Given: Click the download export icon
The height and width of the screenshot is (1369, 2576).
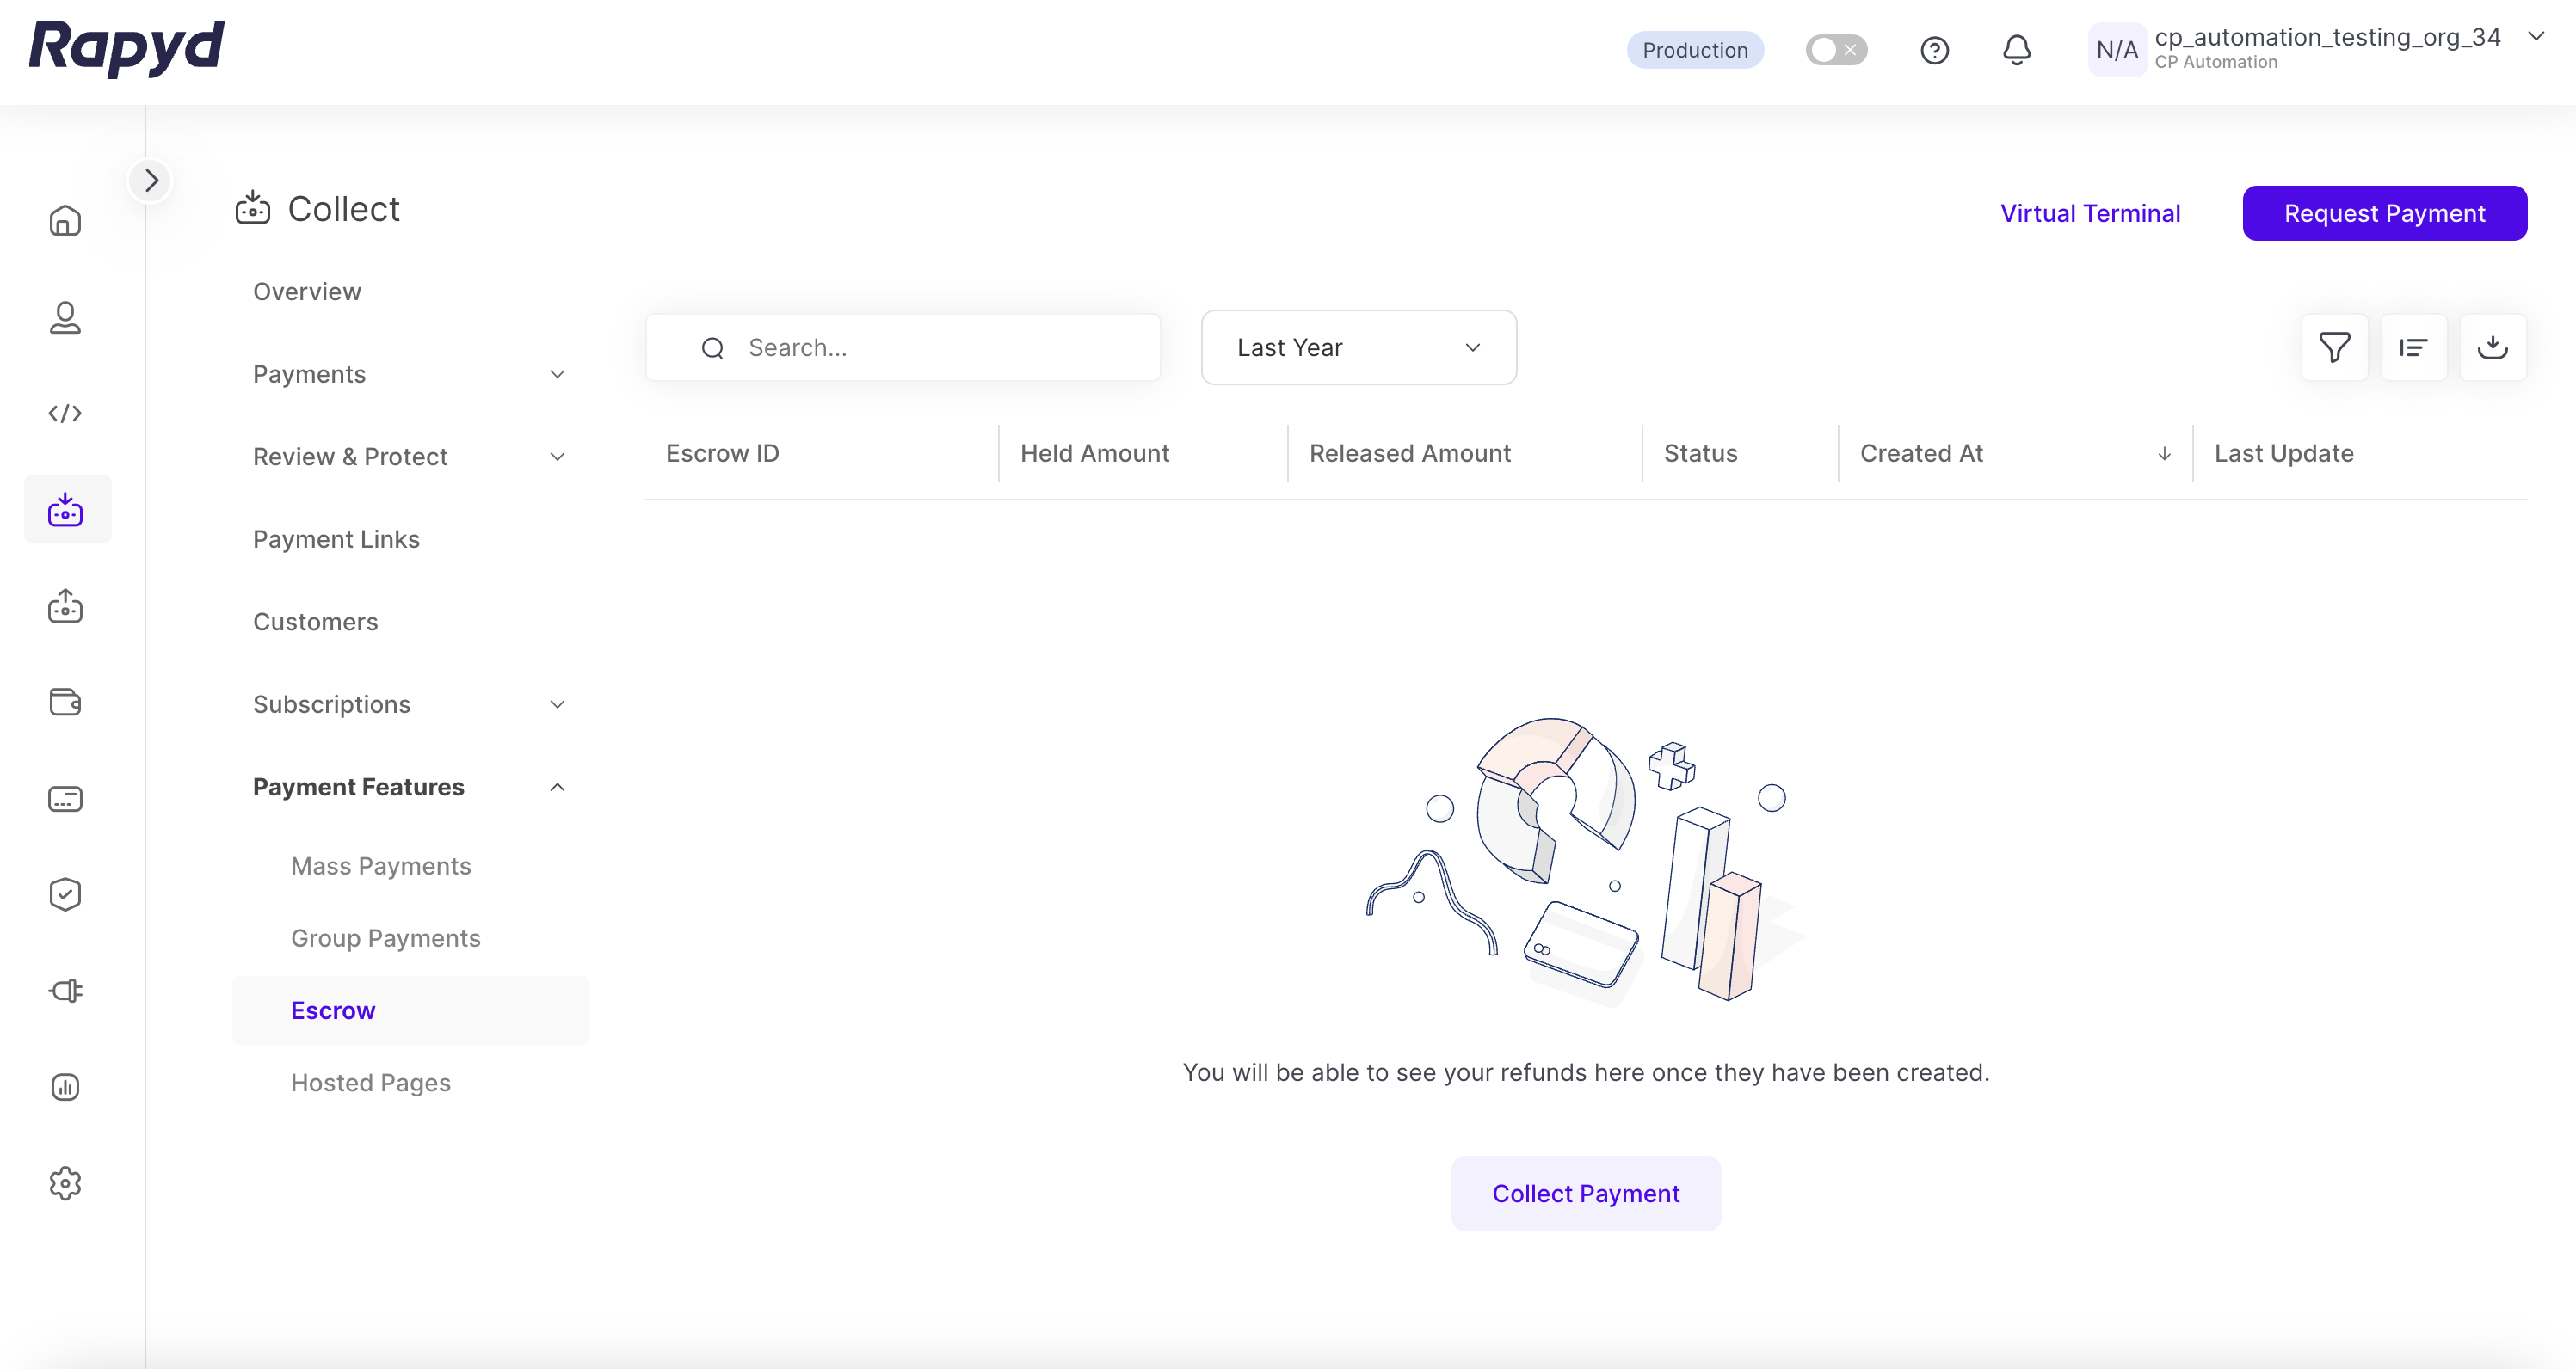Looking at the screenshot, I should pos(2492,347).
